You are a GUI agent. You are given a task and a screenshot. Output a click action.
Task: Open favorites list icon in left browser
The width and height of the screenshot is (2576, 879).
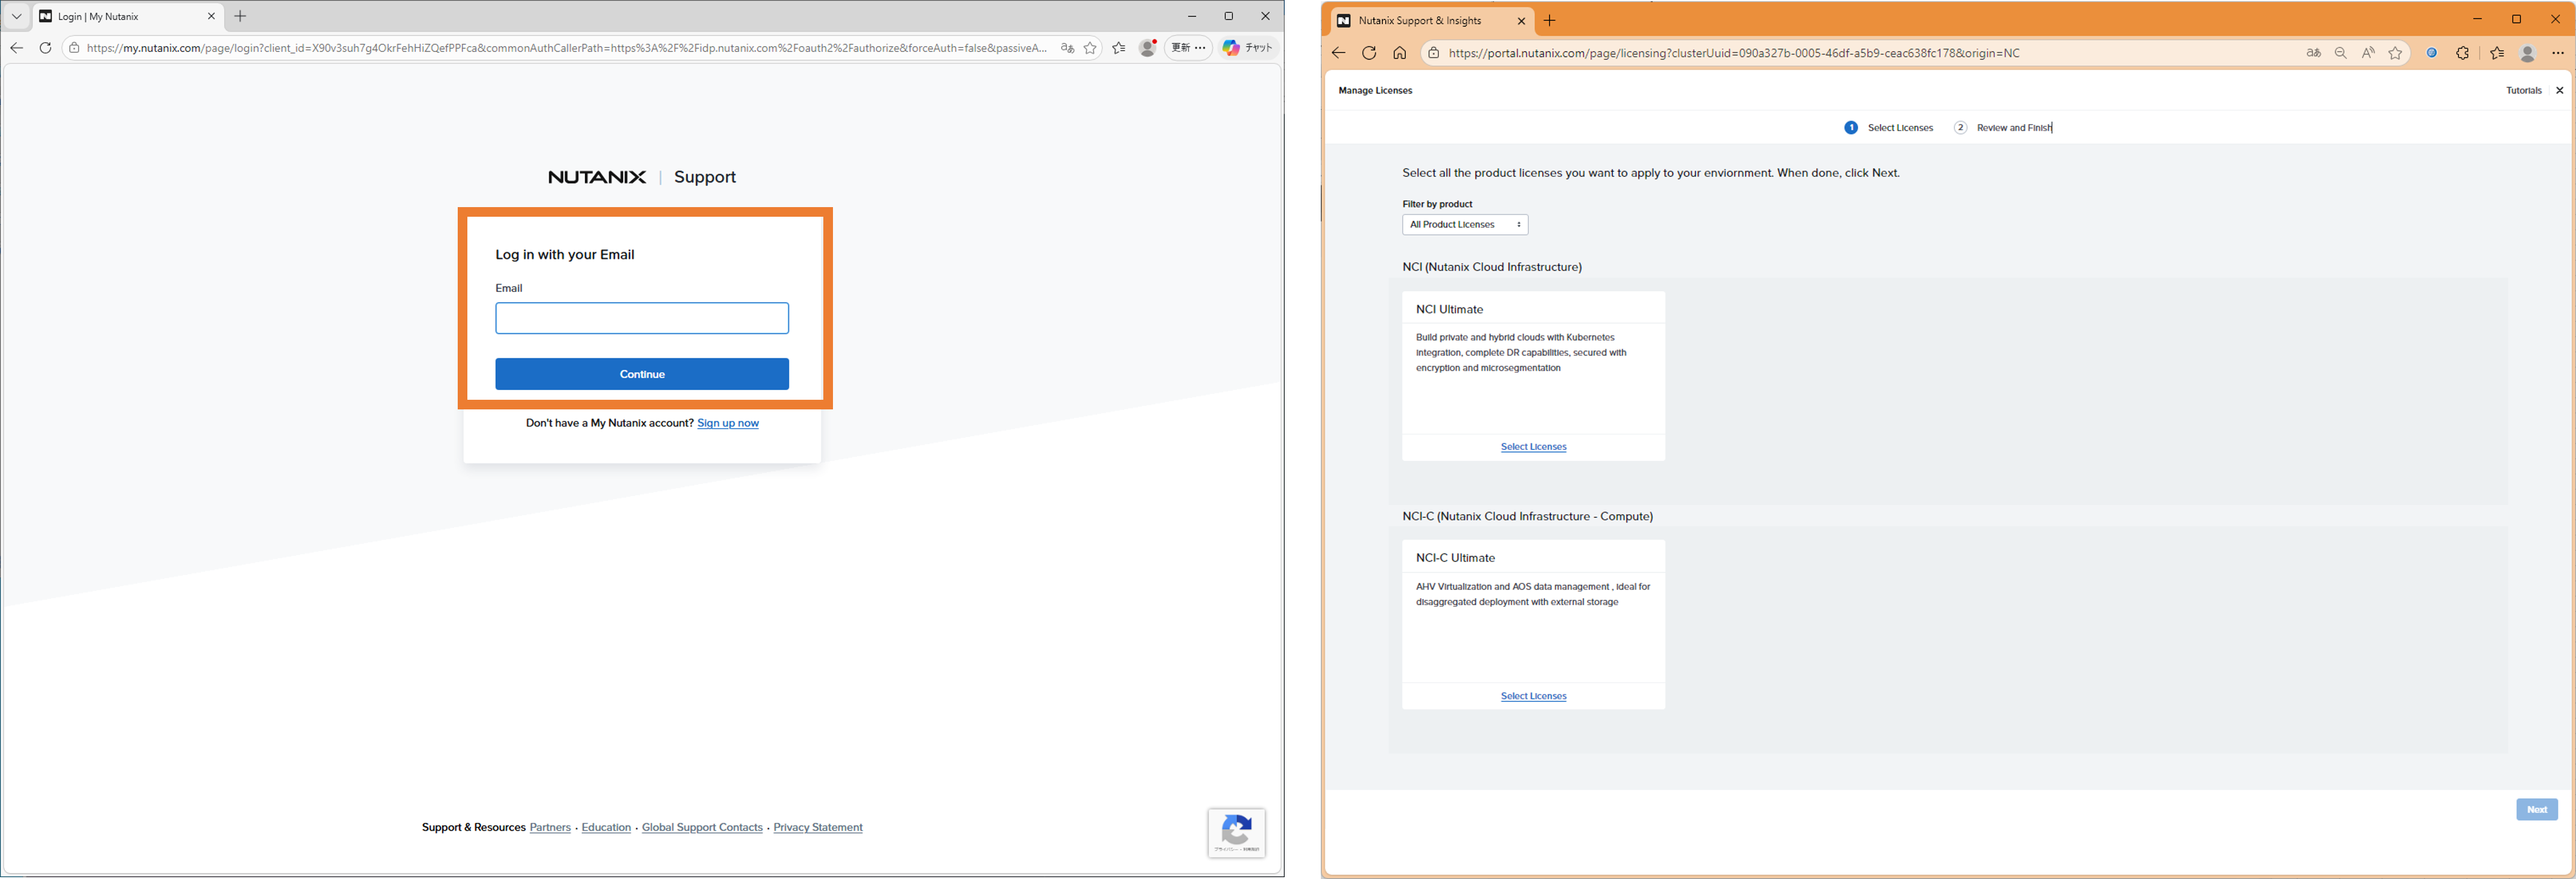1118,48
